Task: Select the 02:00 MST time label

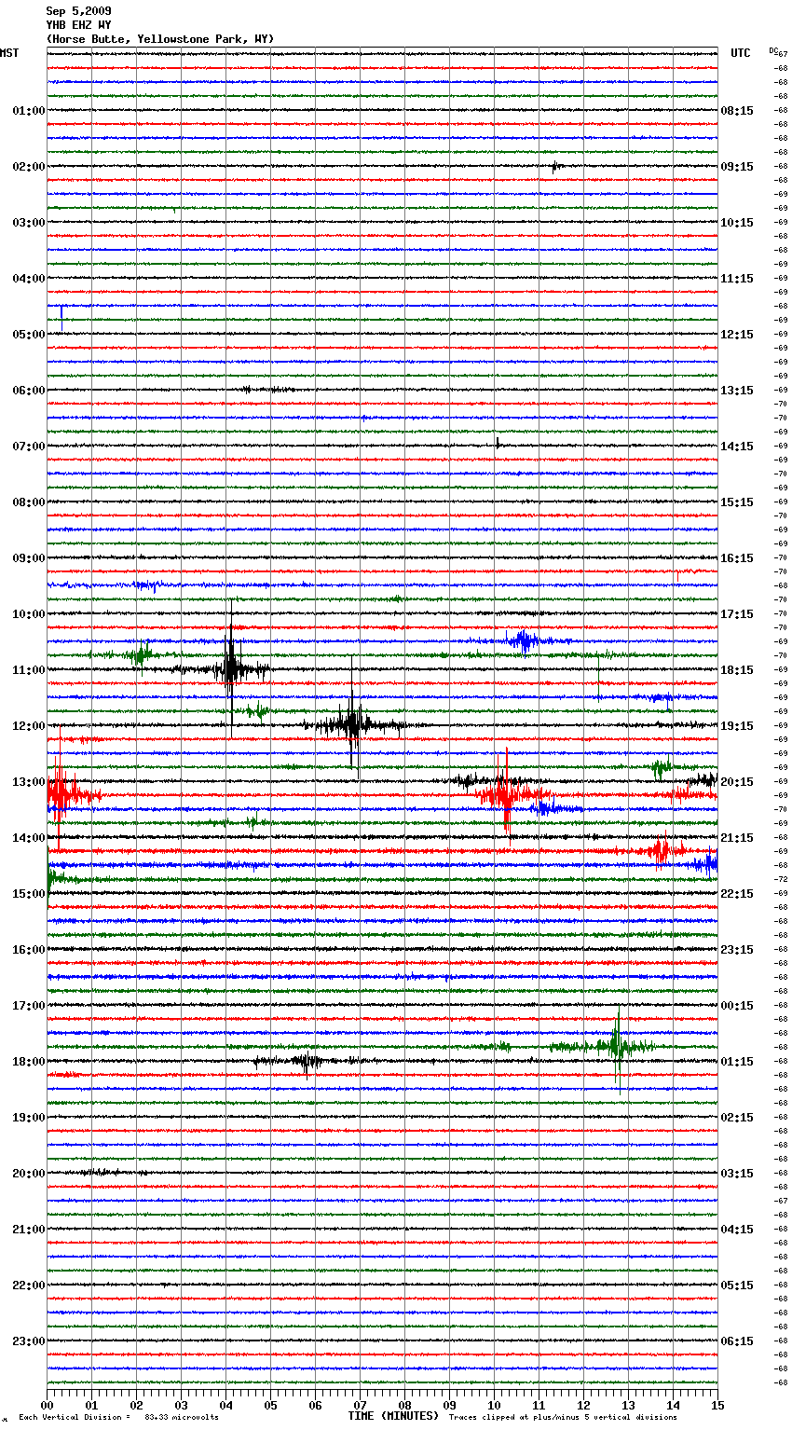Action: click(x=29, y=167)
